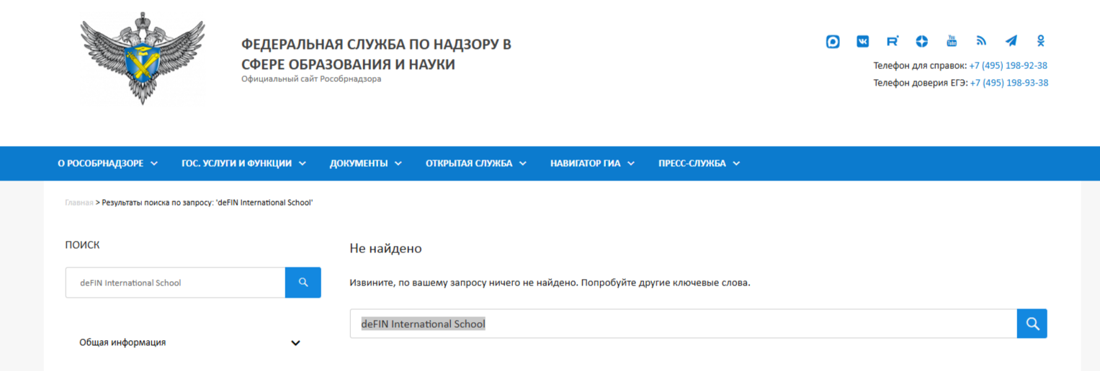
Task: Click the Официальный сайт Рособрнадзора subtitle
Action: pos(311,79)
